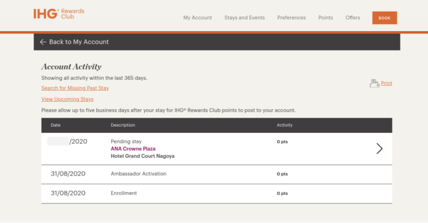The height and width of the screenshot is (223, 428).
Task: Open the Points menu
Action: [x=325, y=18]
